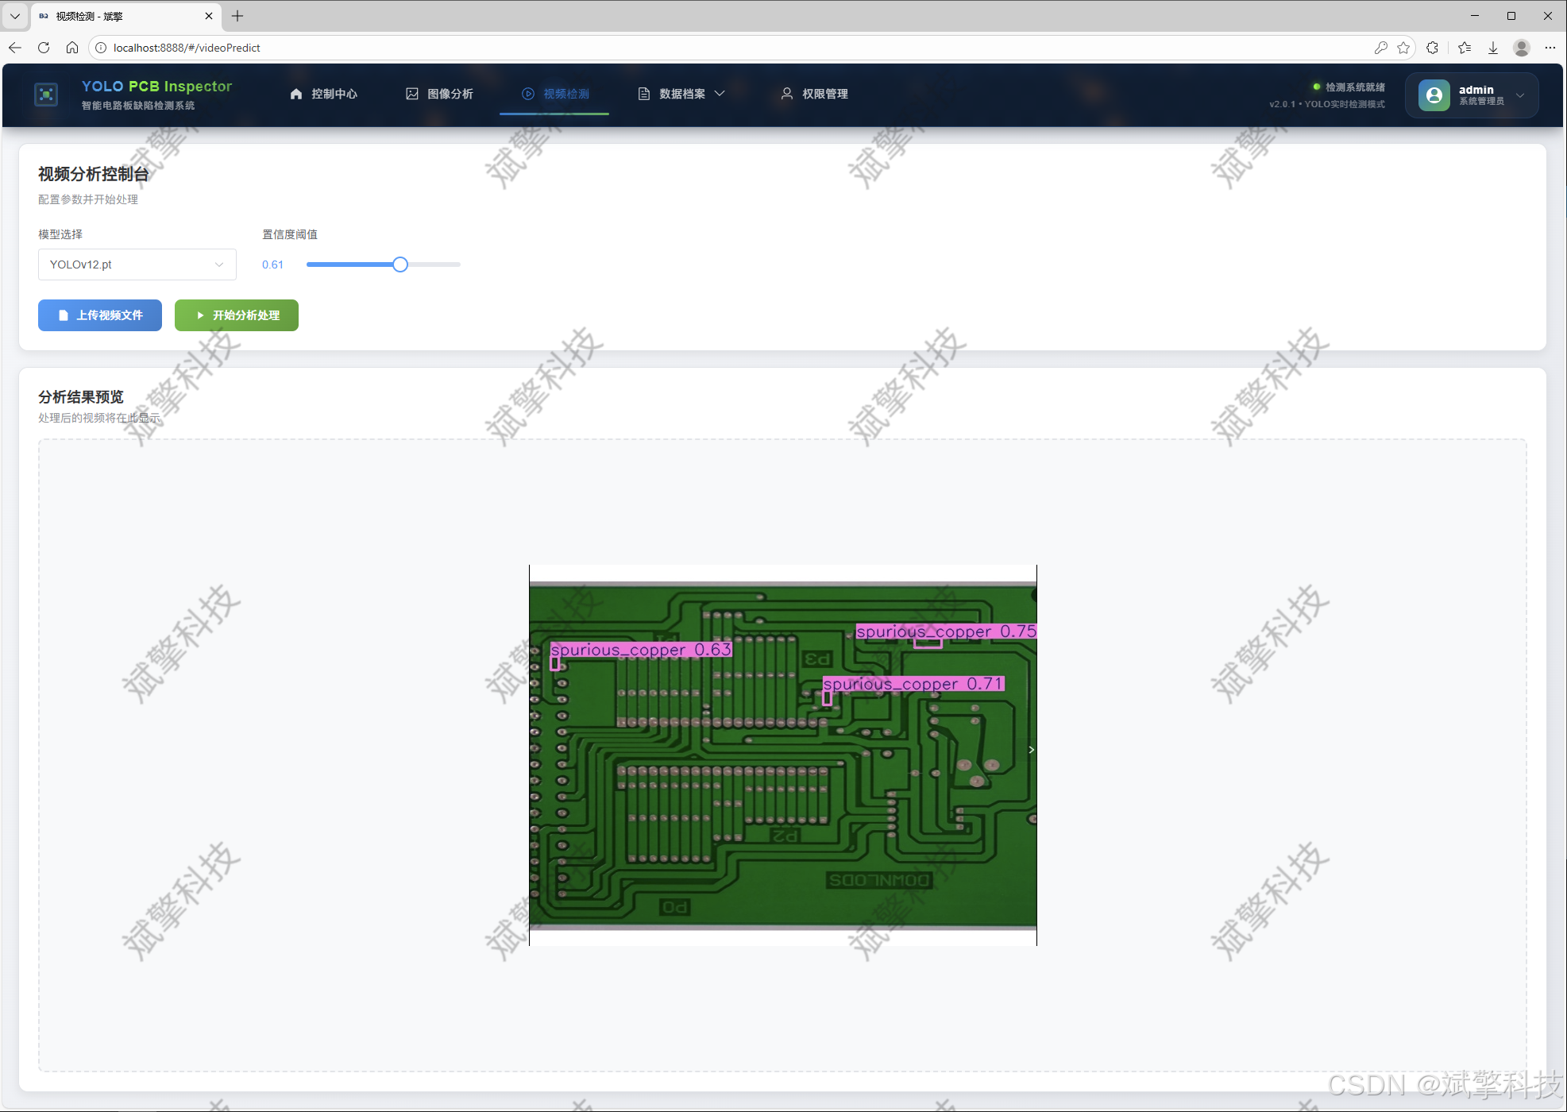The image size is (1567, 1112).
Task: Open 权限管理 menu item
Action: point(815,94)
